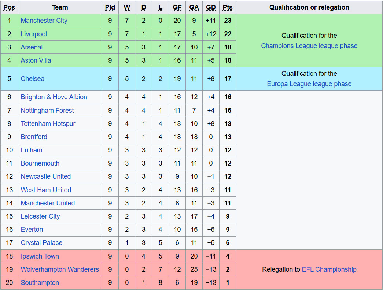
Task: Click the Champions League league phase link
Action: (x=309, y=46)
